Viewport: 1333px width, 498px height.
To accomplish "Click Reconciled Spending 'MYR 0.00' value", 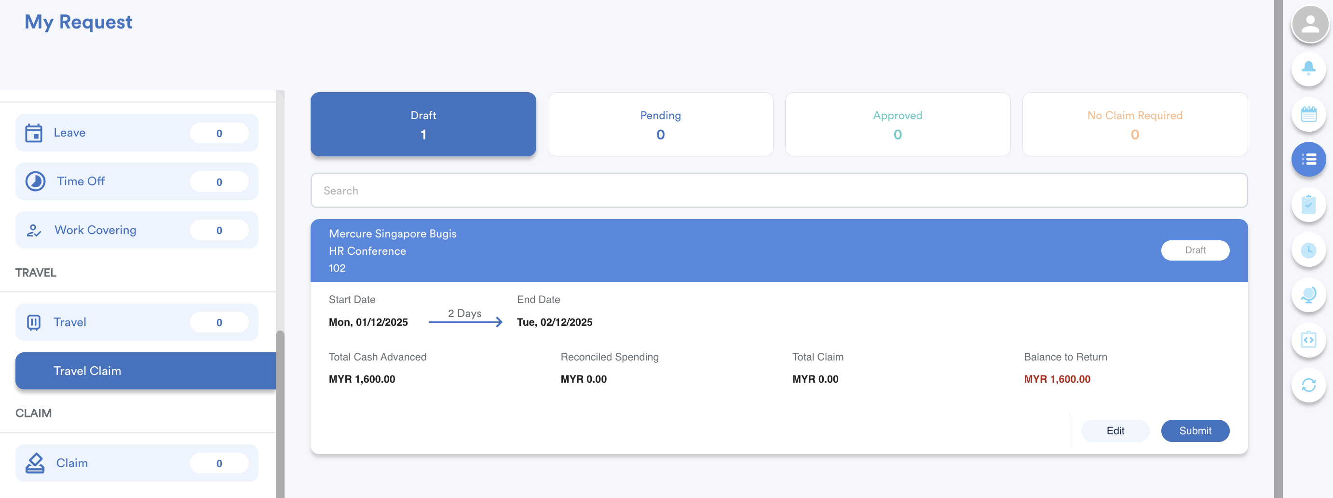I will 583,379.
